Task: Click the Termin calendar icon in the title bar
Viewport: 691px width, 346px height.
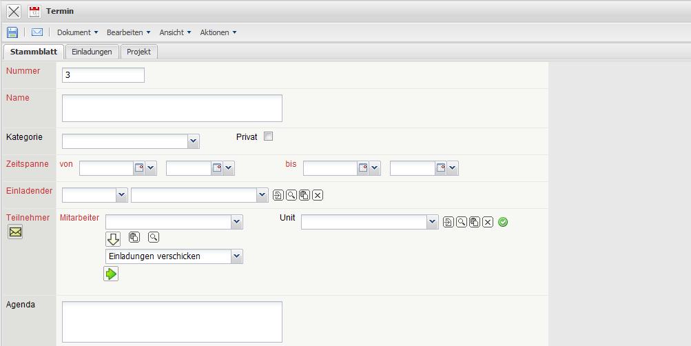Action: click(x=34, y=12)
